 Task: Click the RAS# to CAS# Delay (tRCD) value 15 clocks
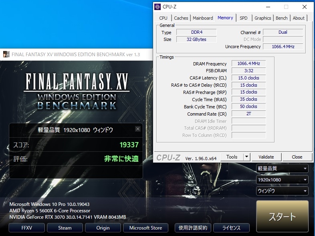tap(249, 85)
